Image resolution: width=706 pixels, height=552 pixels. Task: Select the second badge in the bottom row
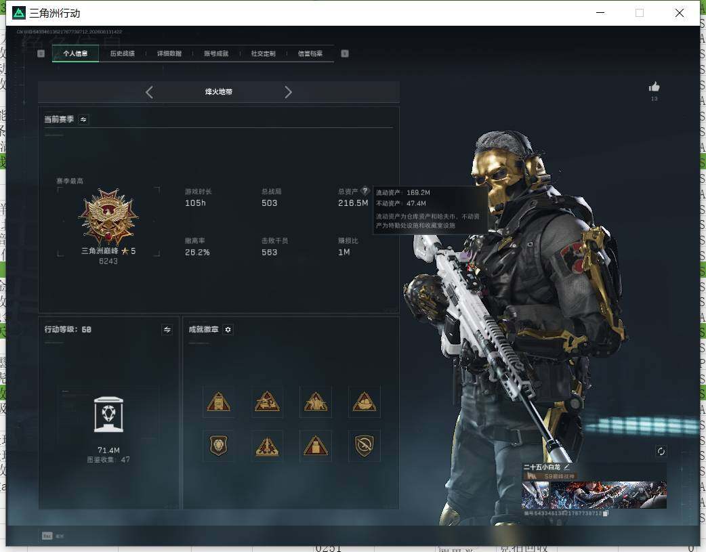(x=268, y=446)
